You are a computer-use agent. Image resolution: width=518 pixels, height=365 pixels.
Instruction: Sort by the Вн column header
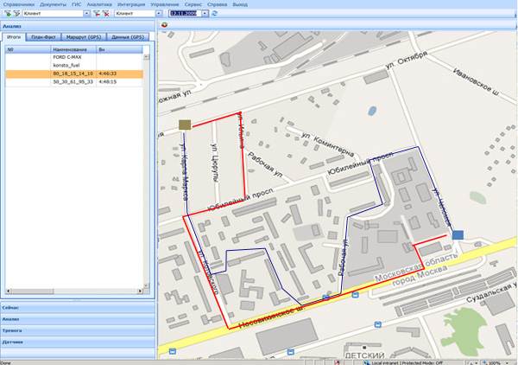(120, 49)
